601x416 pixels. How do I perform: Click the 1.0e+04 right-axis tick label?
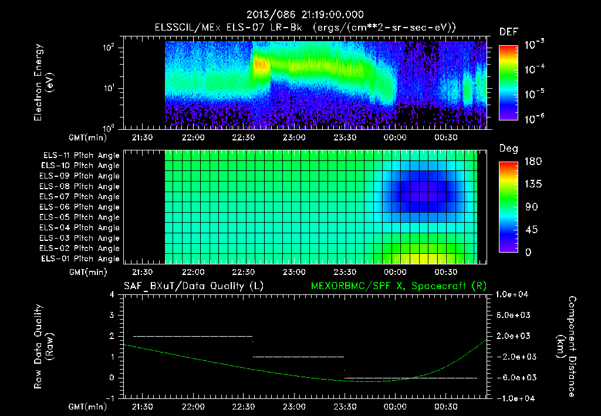click(x=512, y=294)
